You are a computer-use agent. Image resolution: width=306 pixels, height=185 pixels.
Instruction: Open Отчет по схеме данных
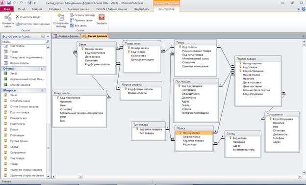[x=33, y=24]
